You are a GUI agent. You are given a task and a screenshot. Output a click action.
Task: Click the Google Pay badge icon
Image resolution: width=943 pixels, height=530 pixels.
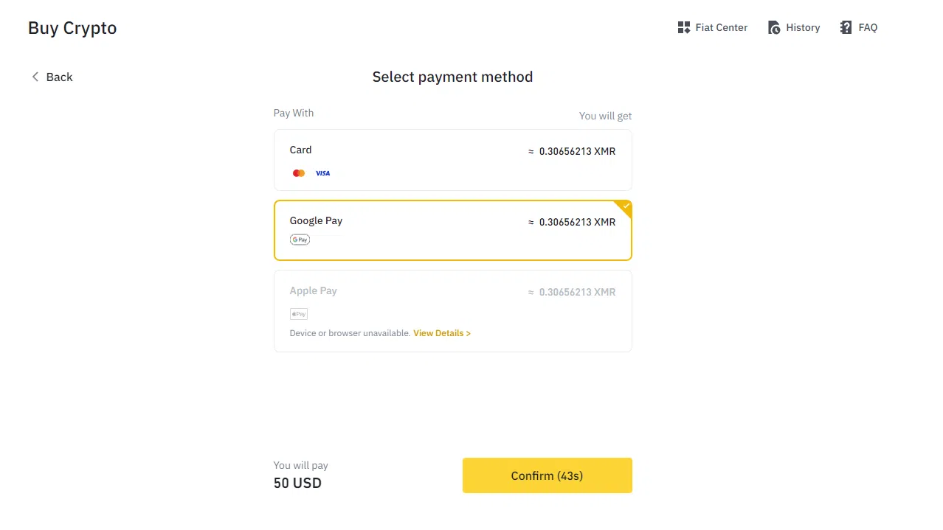[300, 240]
